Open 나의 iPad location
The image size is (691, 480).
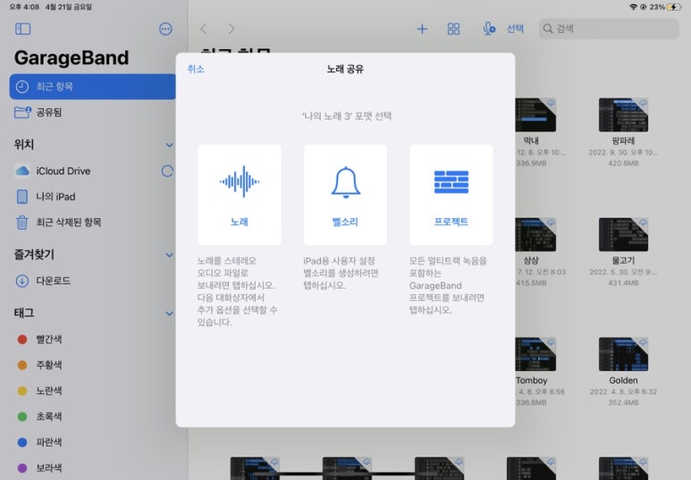click(x=93, y=197)
